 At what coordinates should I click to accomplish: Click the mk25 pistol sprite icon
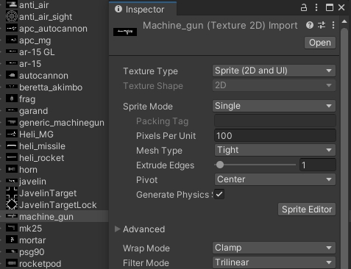[12, 228]
